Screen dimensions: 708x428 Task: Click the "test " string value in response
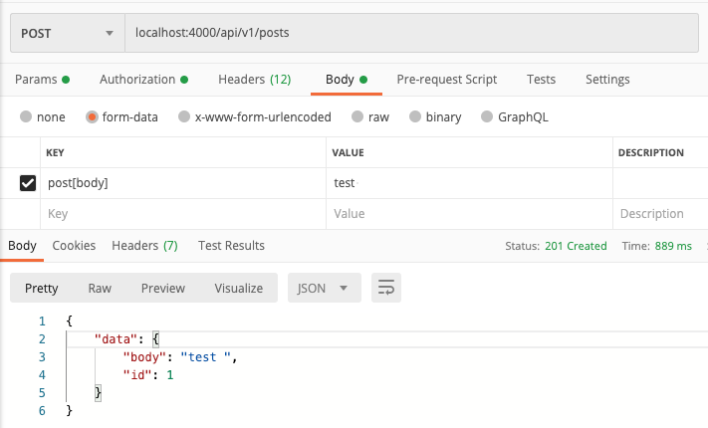point(205,357)
